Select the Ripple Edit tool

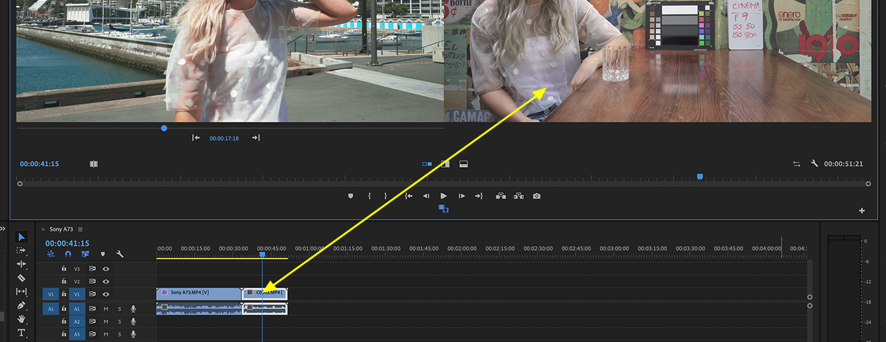pyautogui.click(x=21, y=264)
